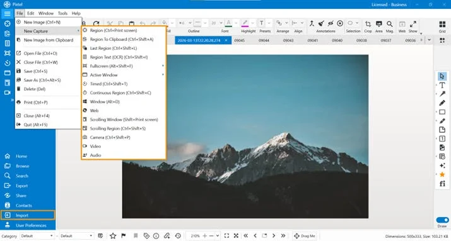Select the Text tool in right toolbar

442,85
